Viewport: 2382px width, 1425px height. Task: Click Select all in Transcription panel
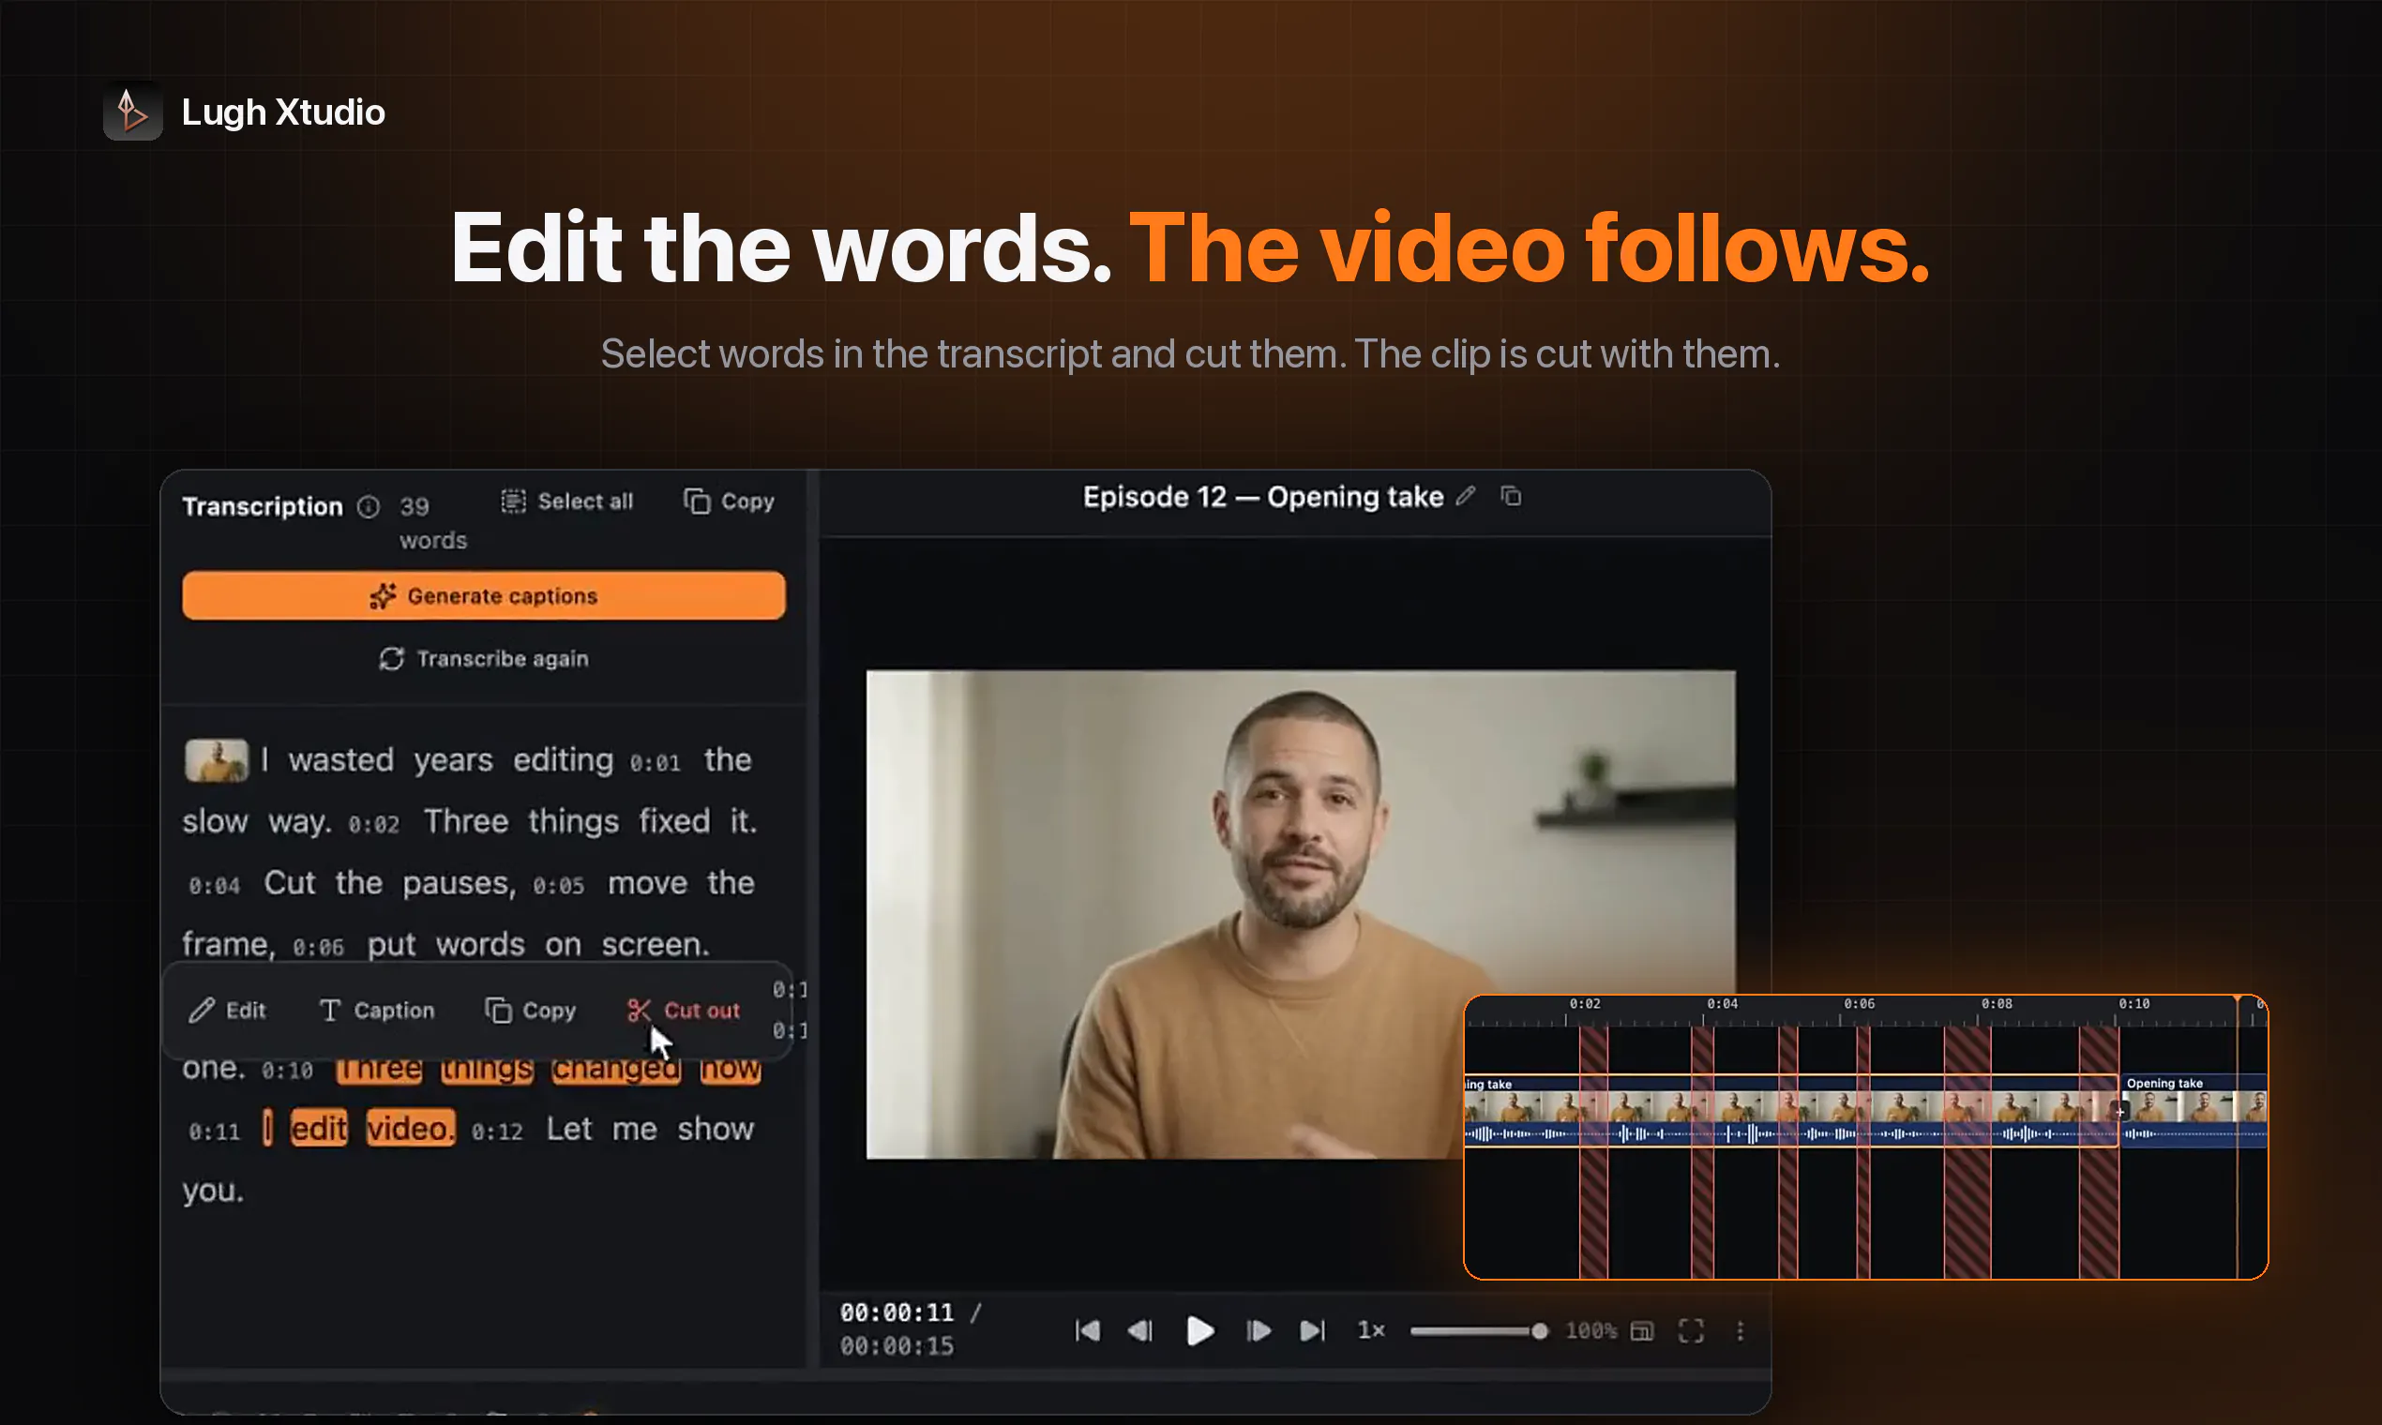click(566, 502)
